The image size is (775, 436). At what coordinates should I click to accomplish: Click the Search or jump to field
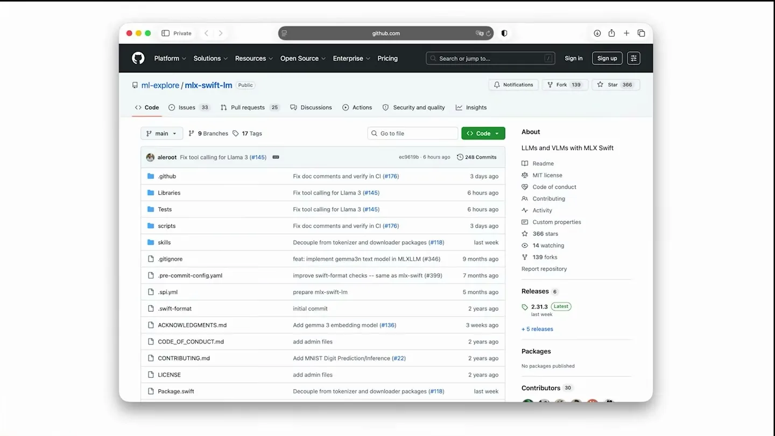(x=490, y=58)
